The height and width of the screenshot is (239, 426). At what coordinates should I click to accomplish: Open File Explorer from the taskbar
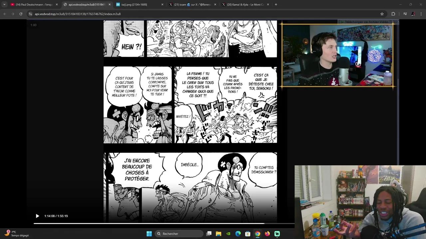tap(218, 234)
